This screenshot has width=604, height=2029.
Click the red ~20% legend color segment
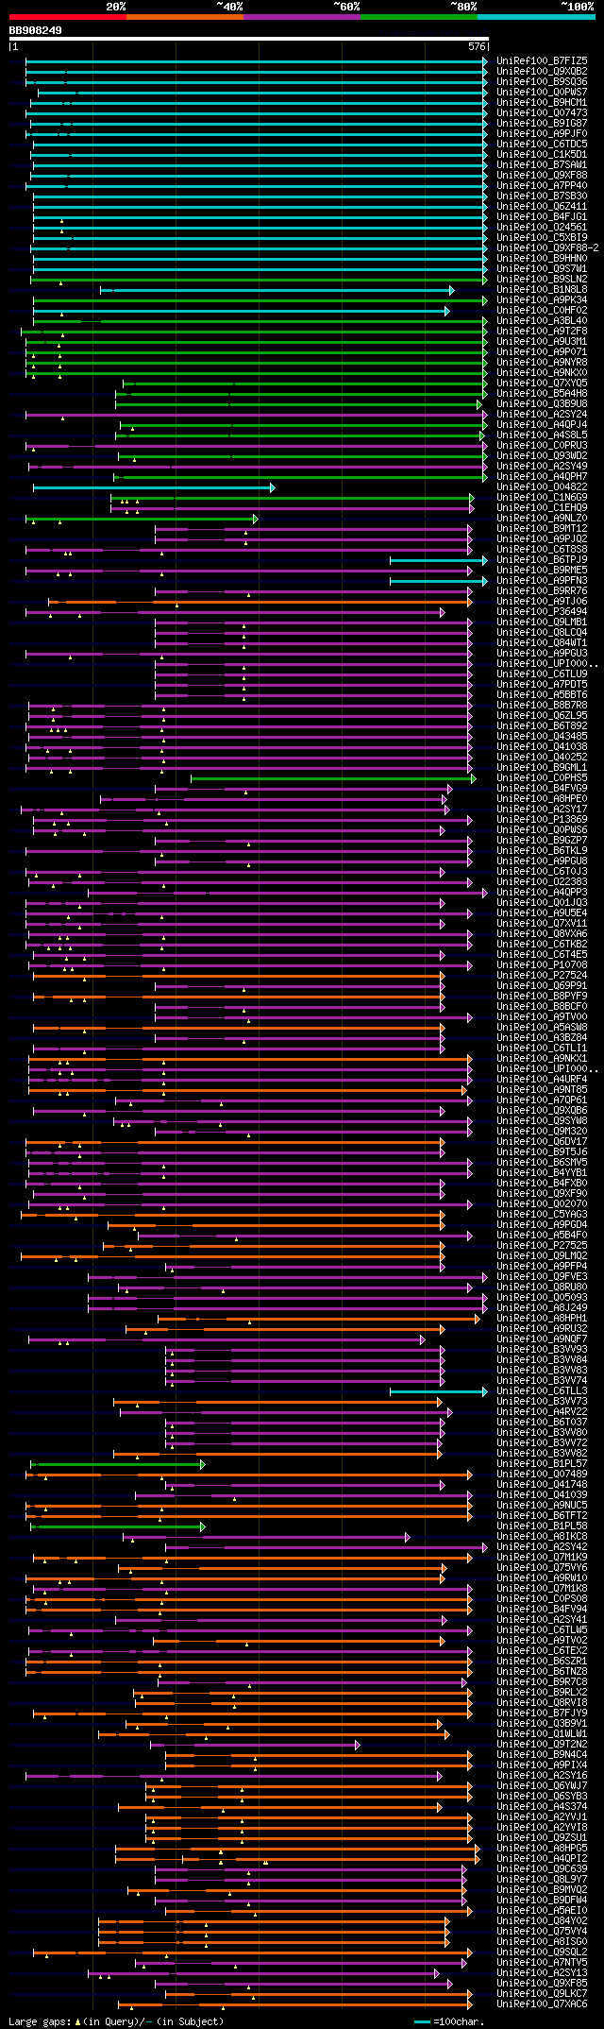coord(67,16)
